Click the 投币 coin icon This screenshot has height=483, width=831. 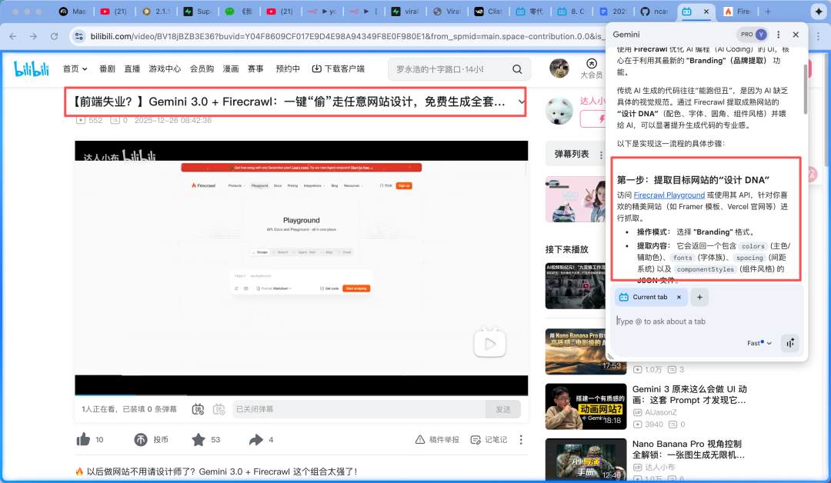tap(141, 440)
